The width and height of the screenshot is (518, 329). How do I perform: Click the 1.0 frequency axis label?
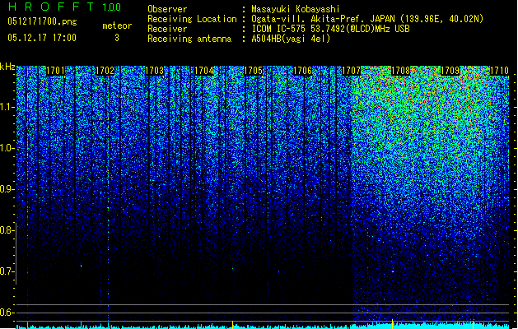click(7, 148)
